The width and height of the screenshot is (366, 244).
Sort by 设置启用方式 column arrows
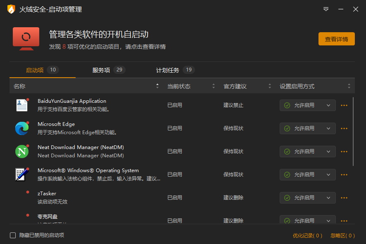349,86
